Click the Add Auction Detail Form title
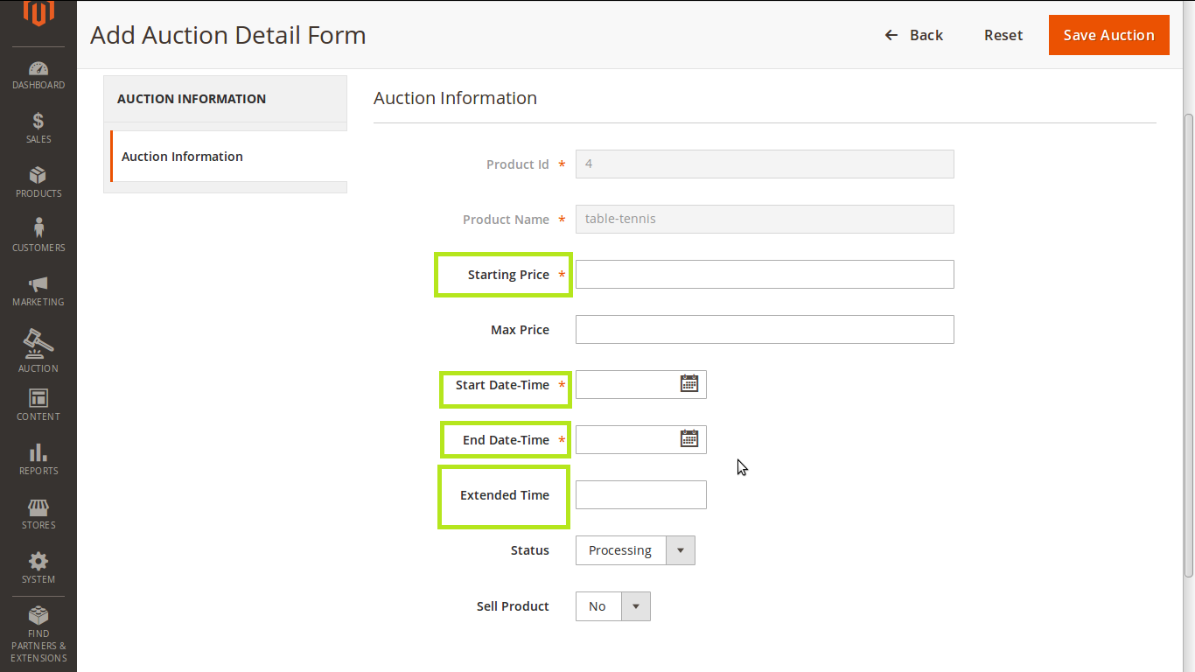The width and height of the screenshot is (1195, 672). [228, 35]
